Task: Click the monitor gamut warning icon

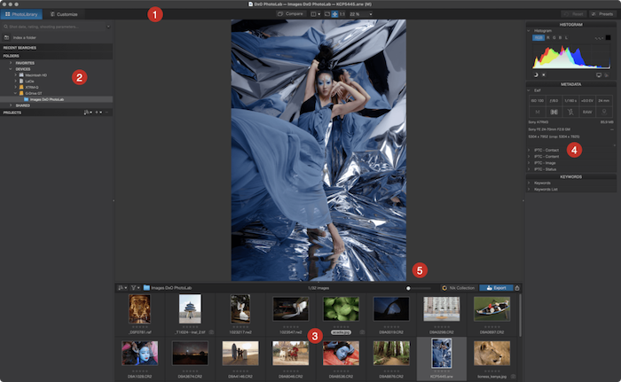Action: (x=597, y=74)
